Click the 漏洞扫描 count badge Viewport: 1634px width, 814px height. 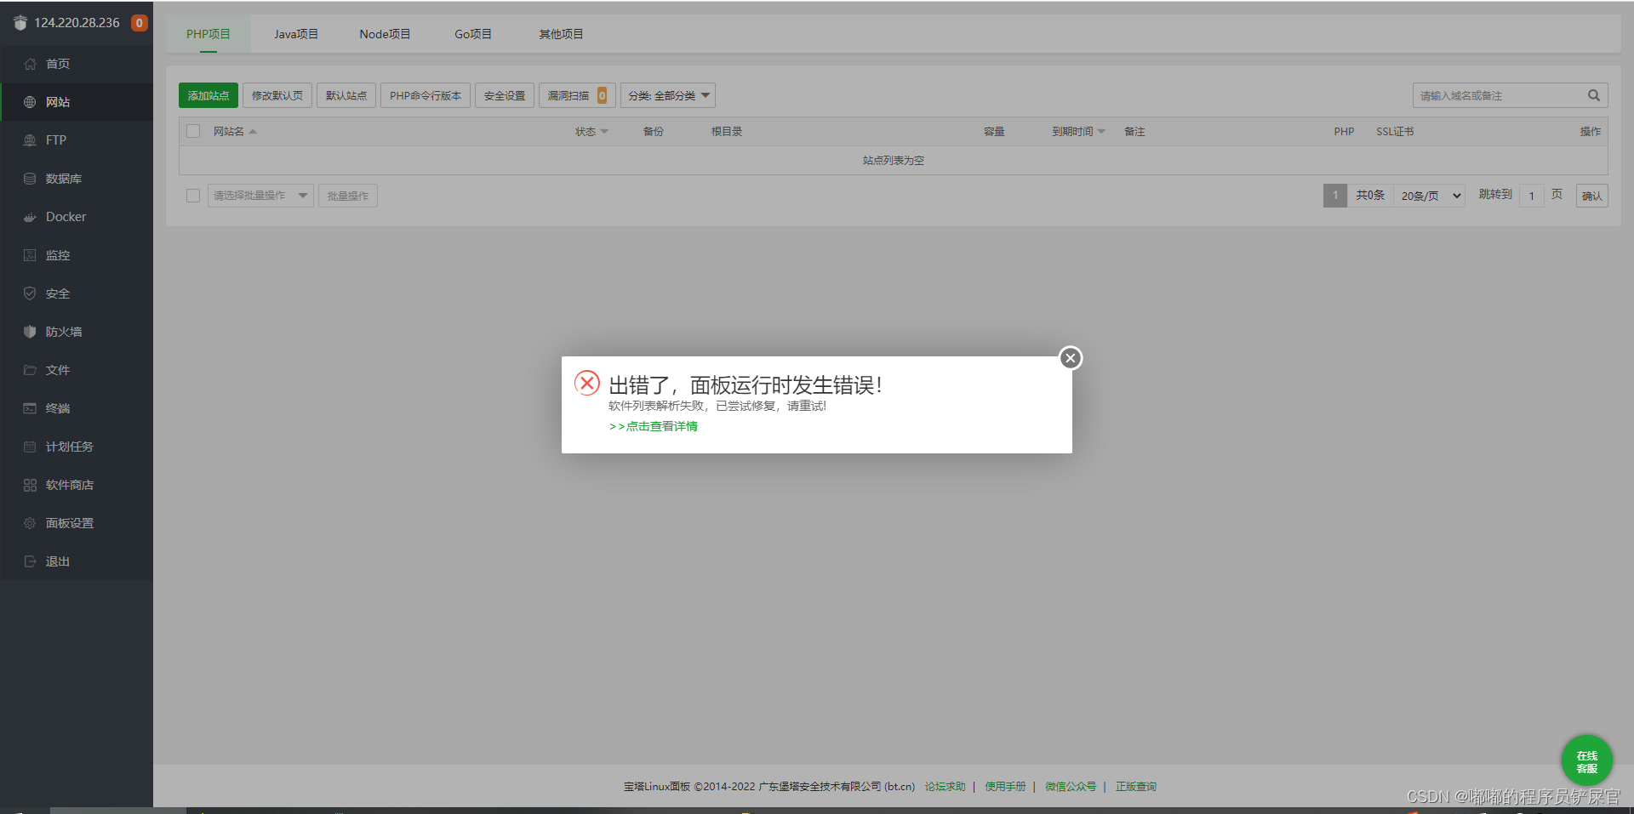pyautogui.click(x=602, y=95)
